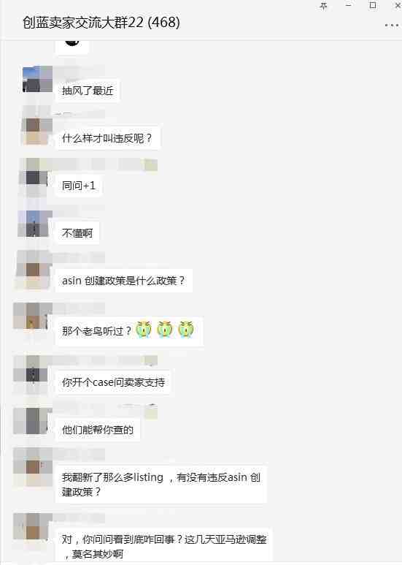402x565 pixels.
Task: Open avatar beside message 同问+1
Action: (33, 178)
